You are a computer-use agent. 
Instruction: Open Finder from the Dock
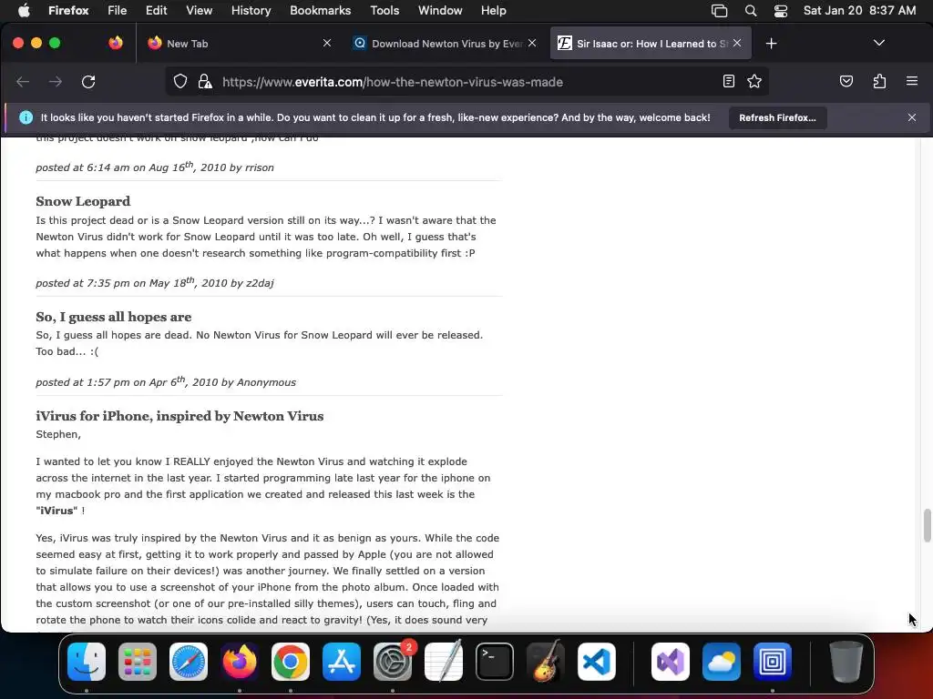click(87, 662)
